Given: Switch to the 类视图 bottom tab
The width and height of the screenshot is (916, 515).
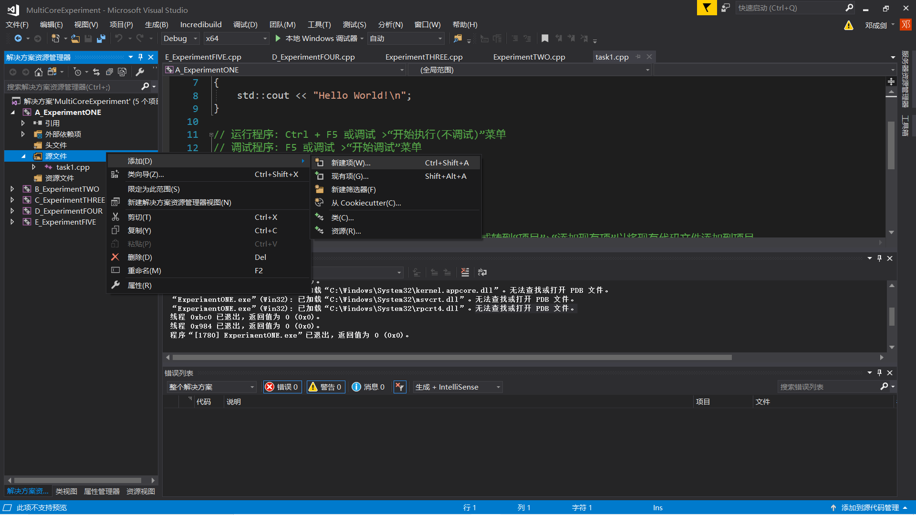Looking at the screenshot, I should click(66, 491).
